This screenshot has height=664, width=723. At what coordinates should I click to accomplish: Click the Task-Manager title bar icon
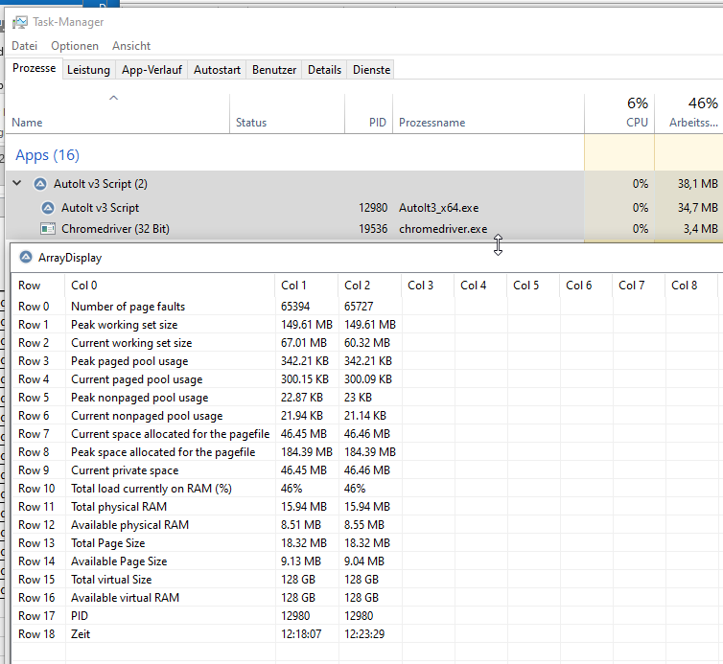[x=20, y=22]
